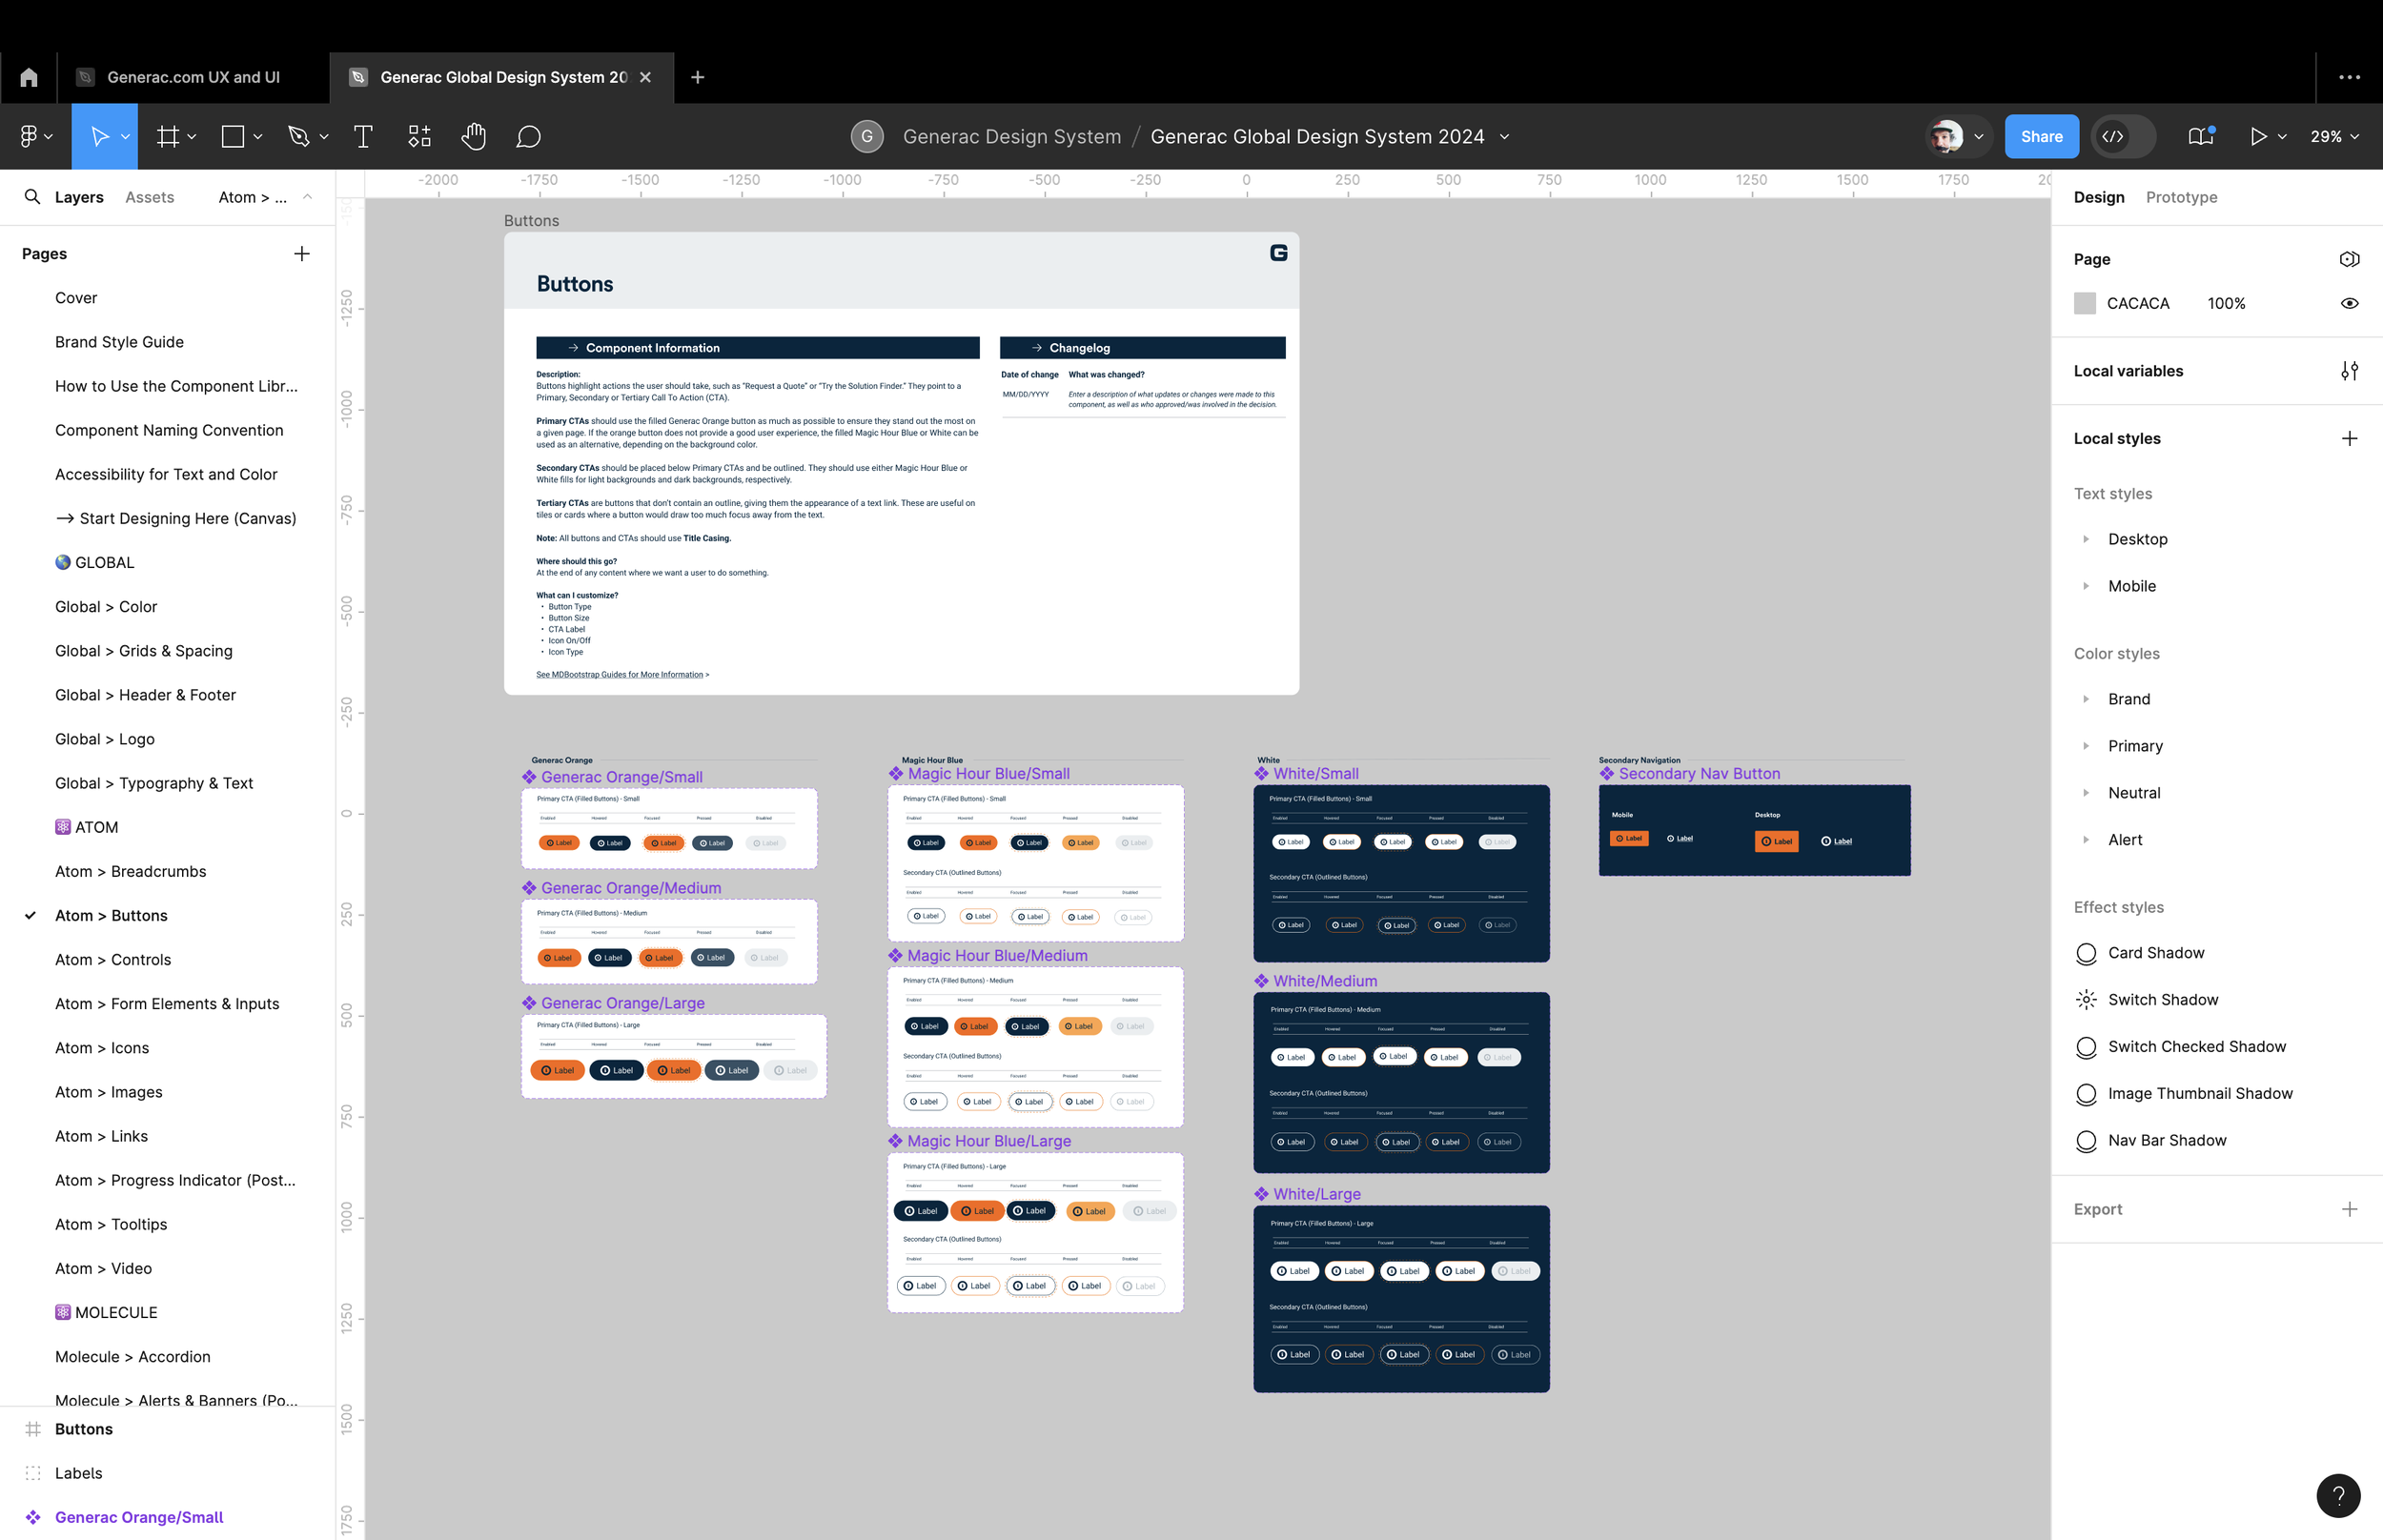Open shape tools dropdown arrow

(x=258, y=136)
